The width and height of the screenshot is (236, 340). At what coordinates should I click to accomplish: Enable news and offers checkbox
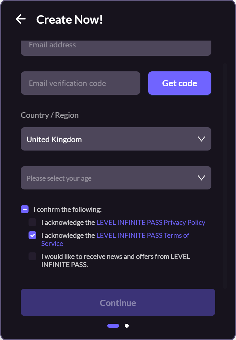point(32,256)
